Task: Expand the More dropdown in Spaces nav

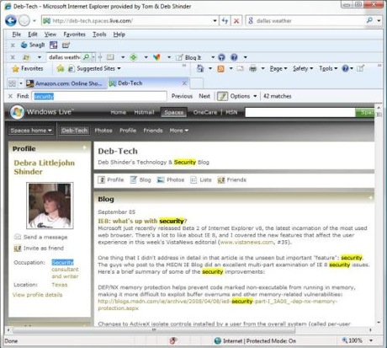Action: pyautogui.click(x=178, y=131)
